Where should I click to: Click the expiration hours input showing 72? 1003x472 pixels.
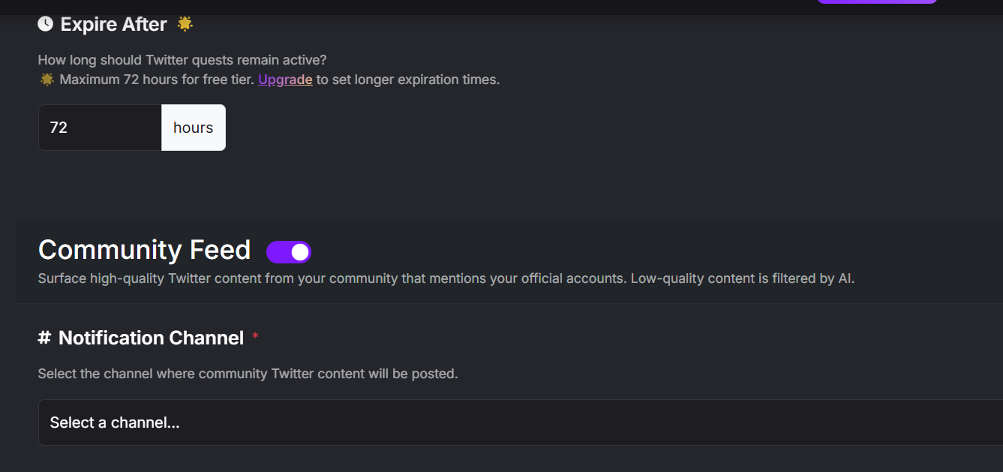click(98, 127)
